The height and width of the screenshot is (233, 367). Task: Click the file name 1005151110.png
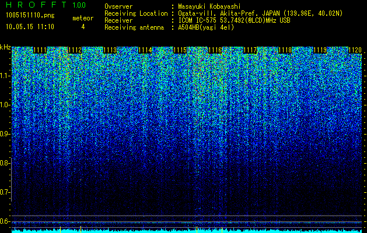pos(30,16)
